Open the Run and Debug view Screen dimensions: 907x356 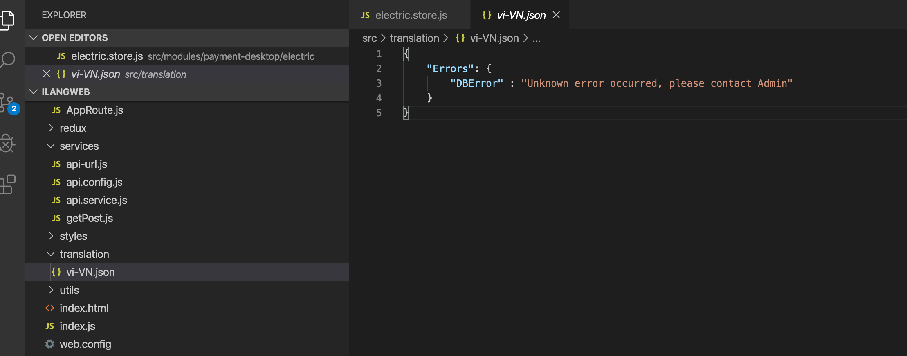point(7,144)
